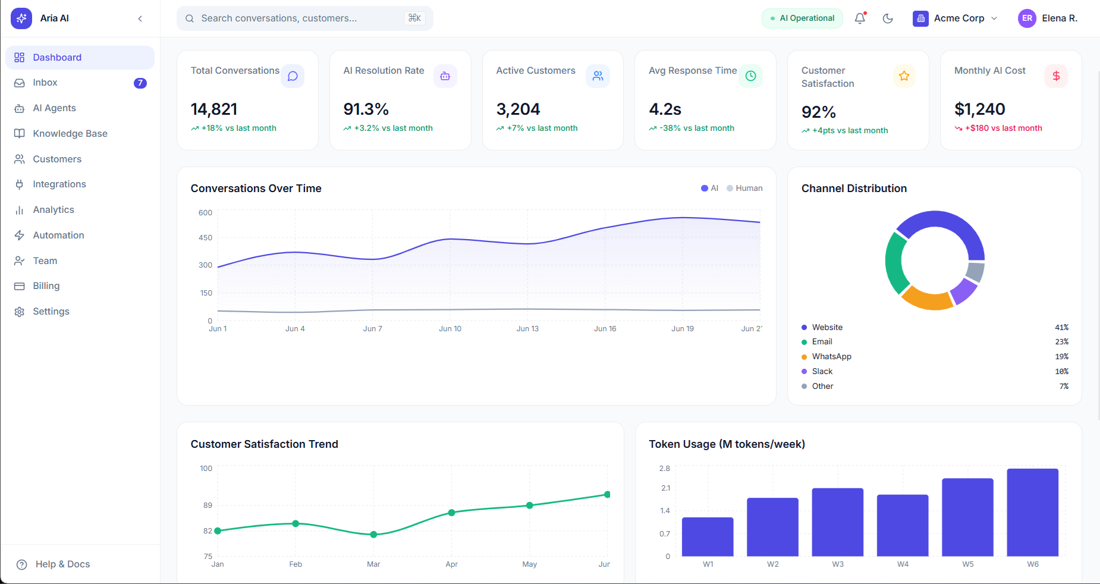Viewport: 1100px width, 584px height.
Task: Click the Help & Docs question icon
Action: [x=22, y=564]
